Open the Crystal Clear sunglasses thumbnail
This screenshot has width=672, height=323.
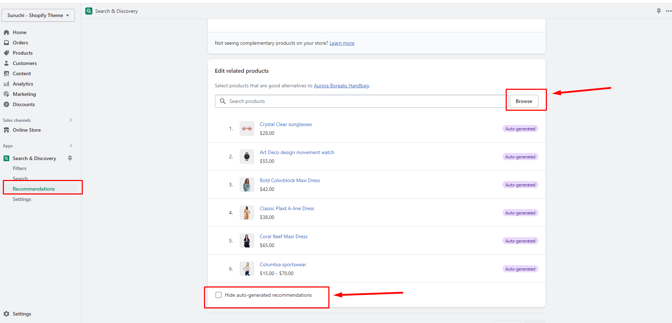point(247,128)
